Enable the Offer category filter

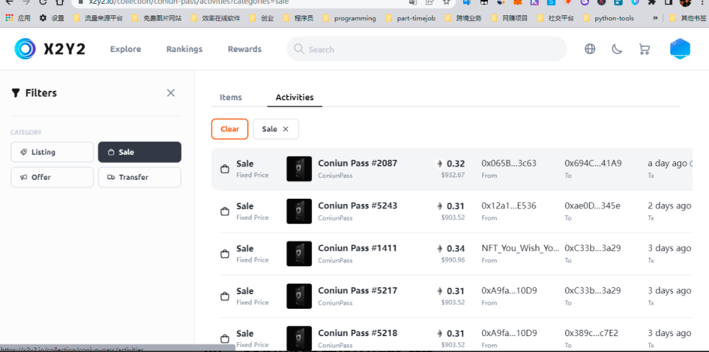(52, 177)
